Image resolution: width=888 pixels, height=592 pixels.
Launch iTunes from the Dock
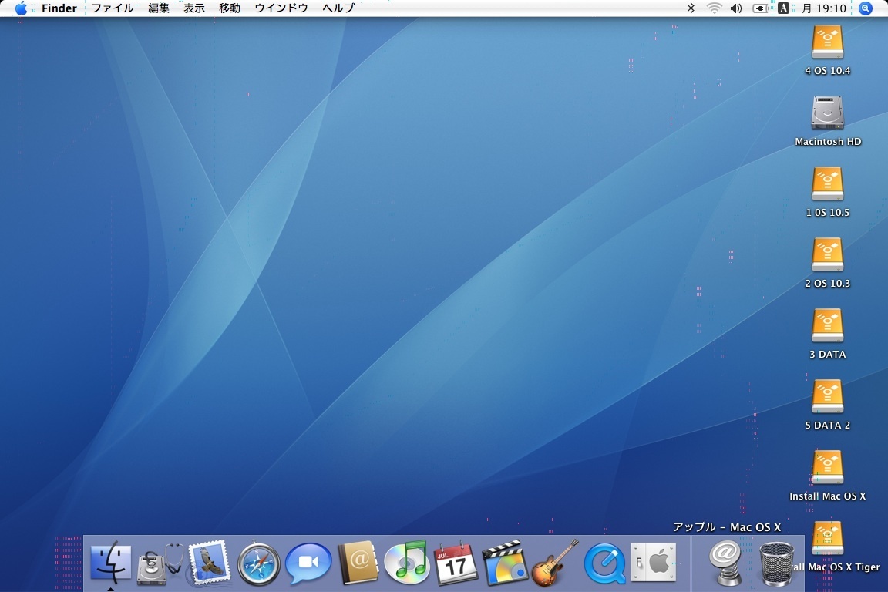(406, 563)
